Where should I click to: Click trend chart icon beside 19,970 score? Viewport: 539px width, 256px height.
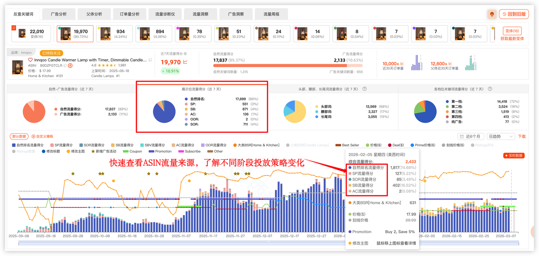coord(185,62)
